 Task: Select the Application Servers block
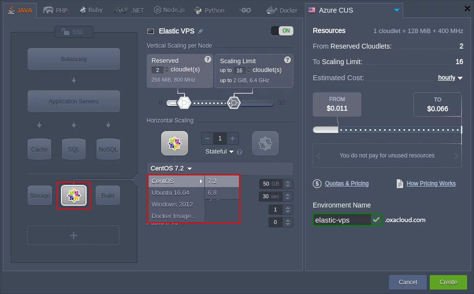(x=74, y=102)
